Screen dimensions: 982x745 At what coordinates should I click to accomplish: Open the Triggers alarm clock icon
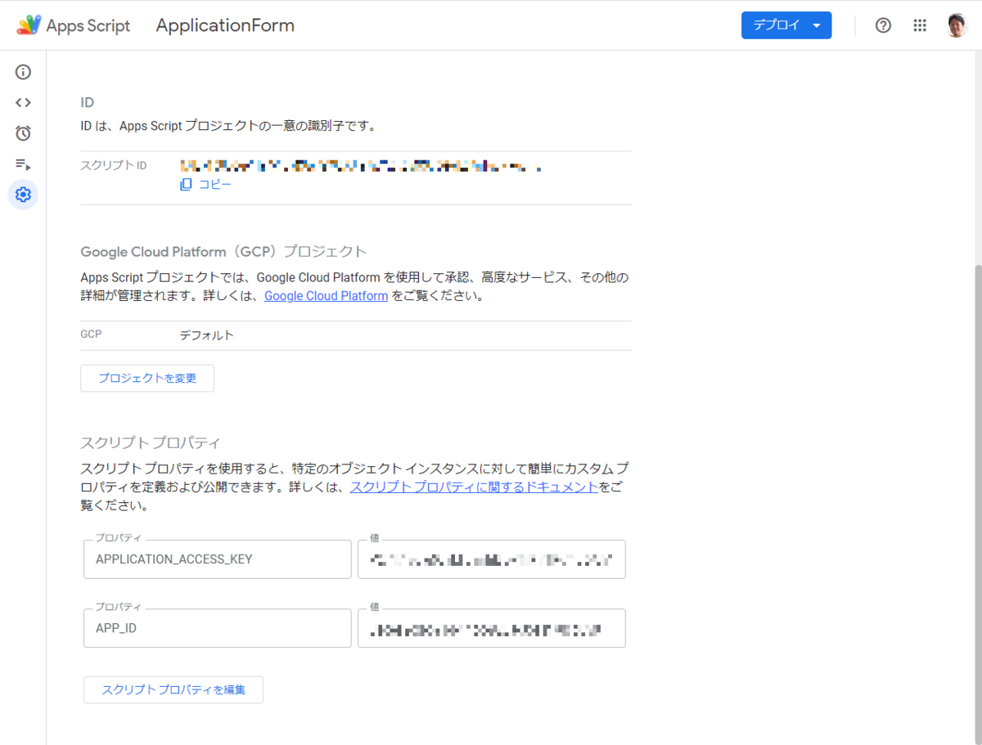click(x=23, y=133)
